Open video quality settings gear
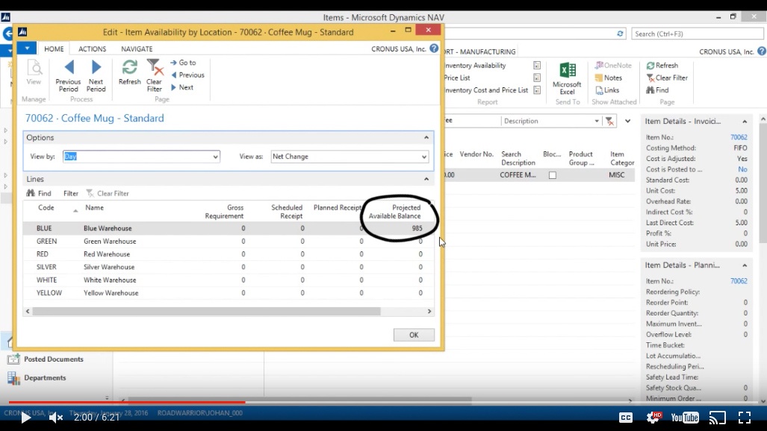 point(653,418)
